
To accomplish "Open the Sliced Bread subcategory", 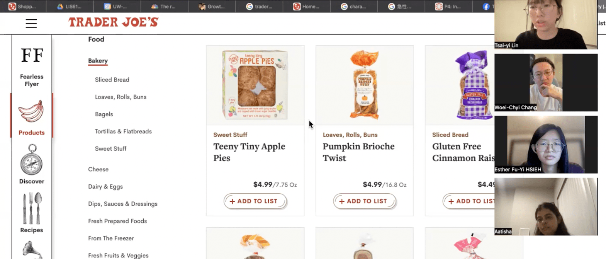I will click(112, 80).
